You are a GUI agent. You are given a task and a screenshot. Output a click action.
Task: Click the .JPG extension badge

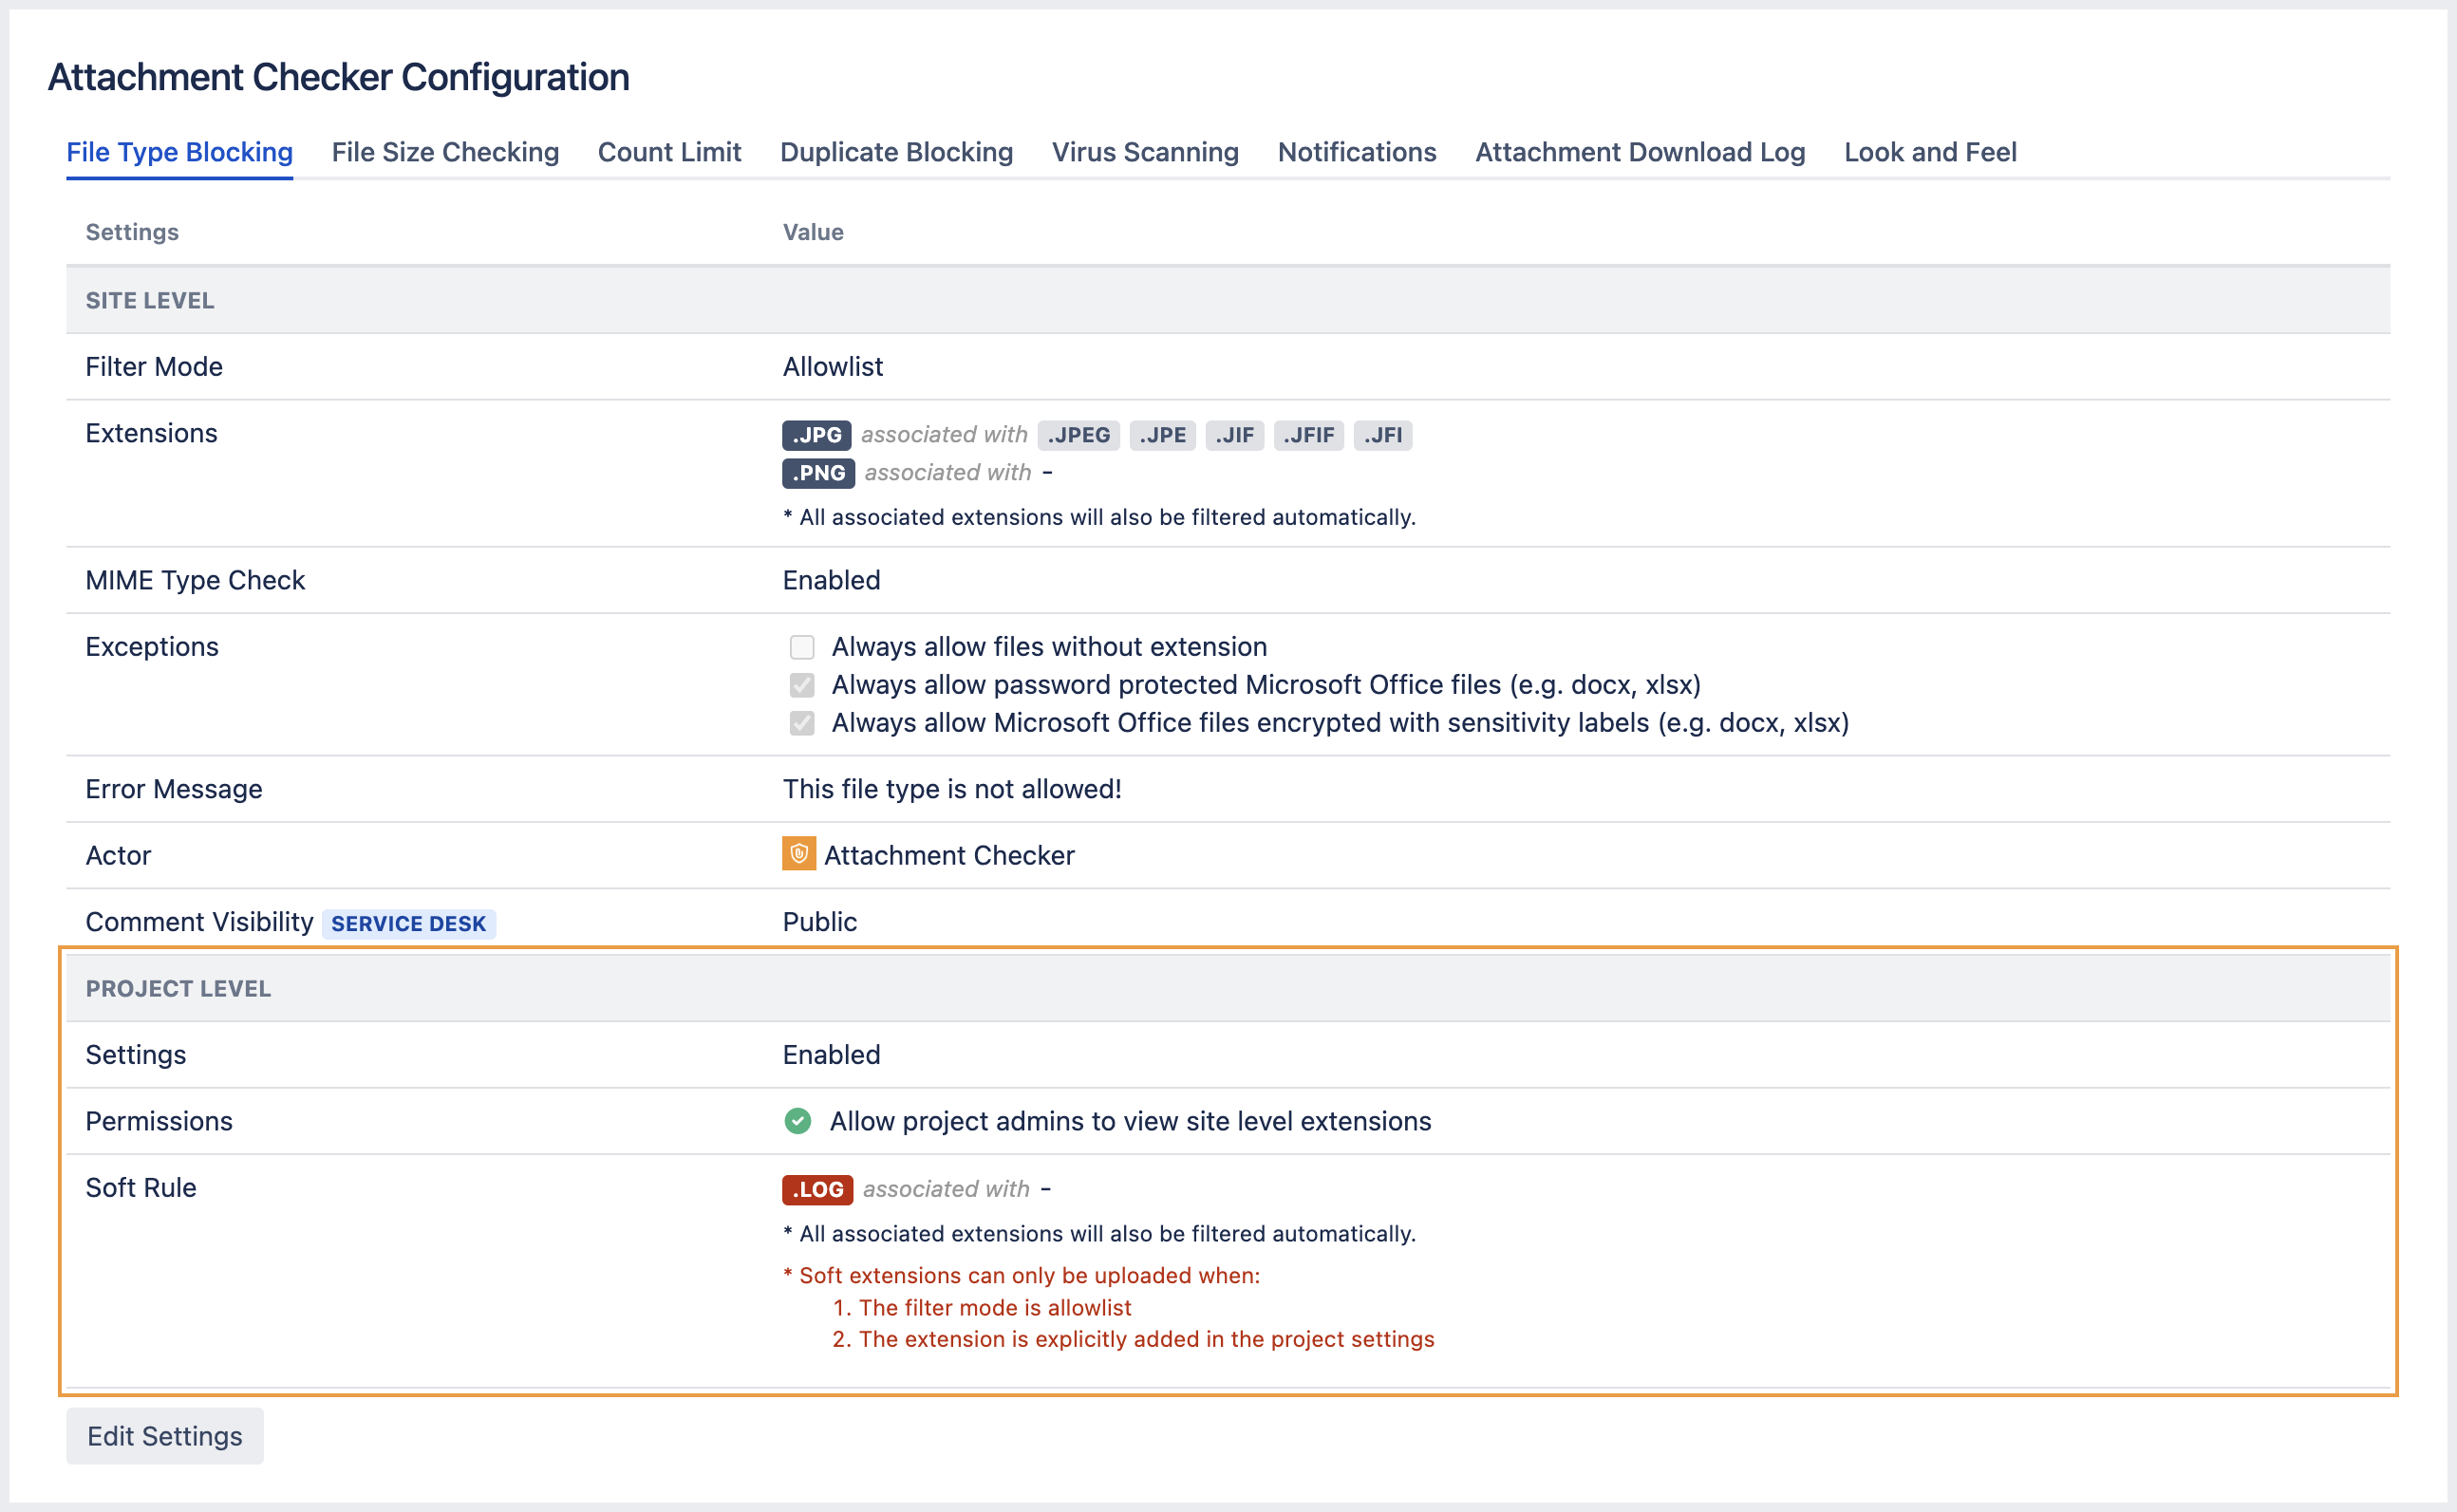tap(816, 435)
